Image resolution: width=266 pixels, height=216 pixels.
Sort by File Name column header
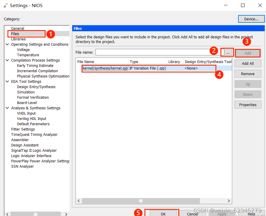(x=102, y=62)
